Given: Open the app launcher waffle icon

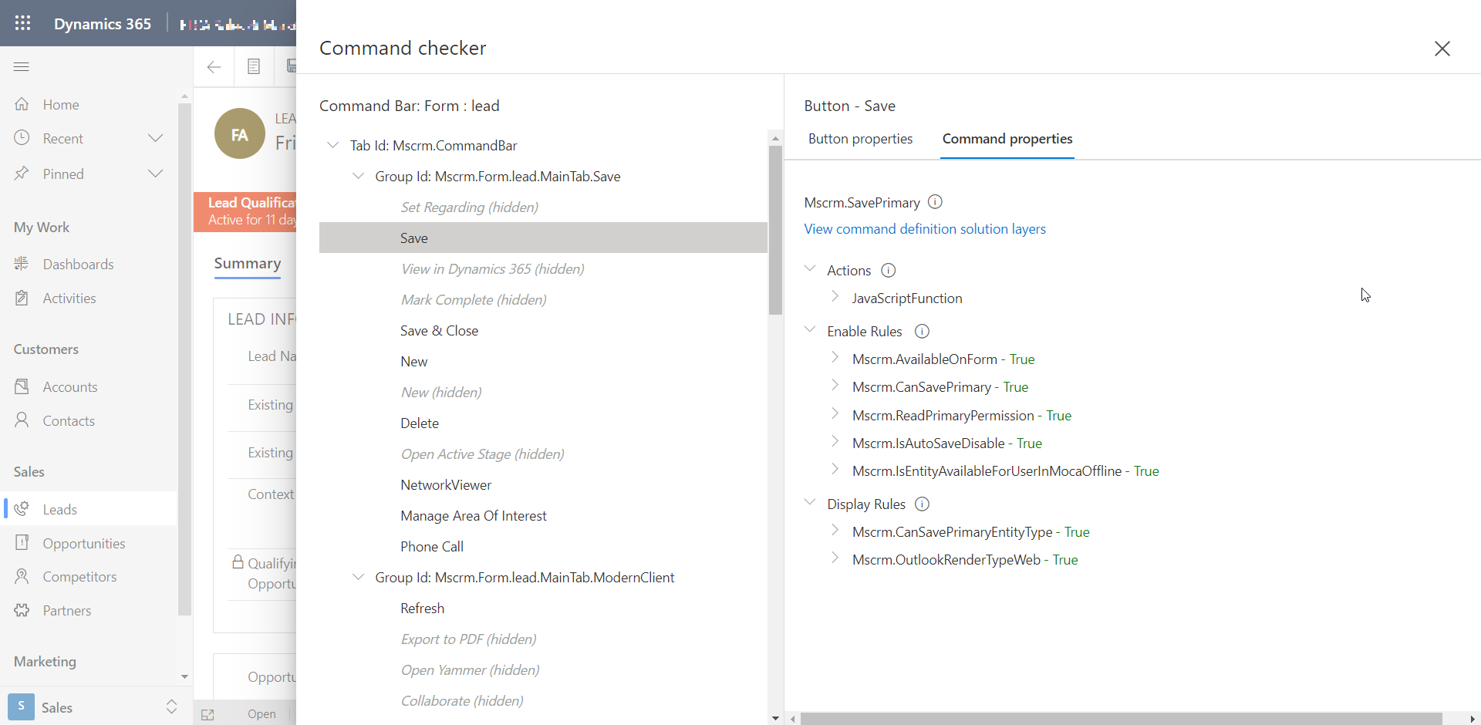Looking at the screenshot, I should (x=22, y=23).
